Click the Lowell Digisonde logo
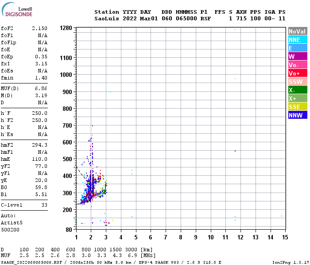The height and width of the screenshot is (265, 310). click(17, 9)
